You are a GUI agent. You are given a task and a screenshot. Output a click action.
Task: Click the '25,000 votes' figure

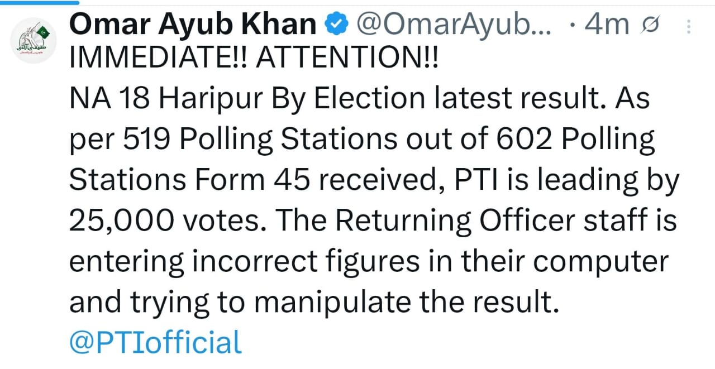tap(168, 221)
